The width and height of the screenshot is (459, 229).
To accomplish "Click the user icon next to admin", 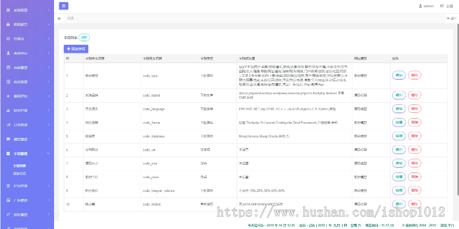I will [x=420, y=6].
